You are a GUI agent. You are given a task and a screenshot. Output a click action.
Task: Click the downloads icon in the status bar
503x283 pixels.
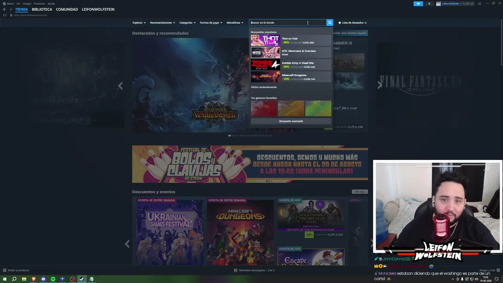point(235,270)
